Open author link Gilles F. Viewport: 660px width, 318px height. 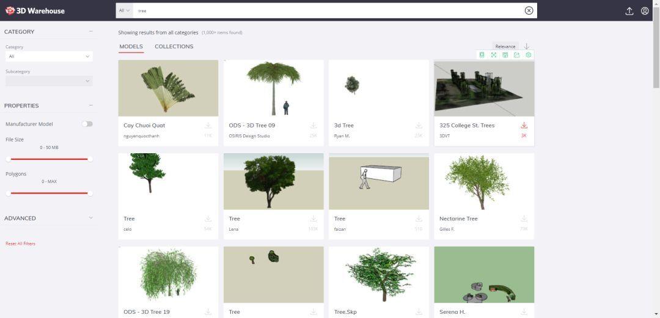(x=447, y=229)
